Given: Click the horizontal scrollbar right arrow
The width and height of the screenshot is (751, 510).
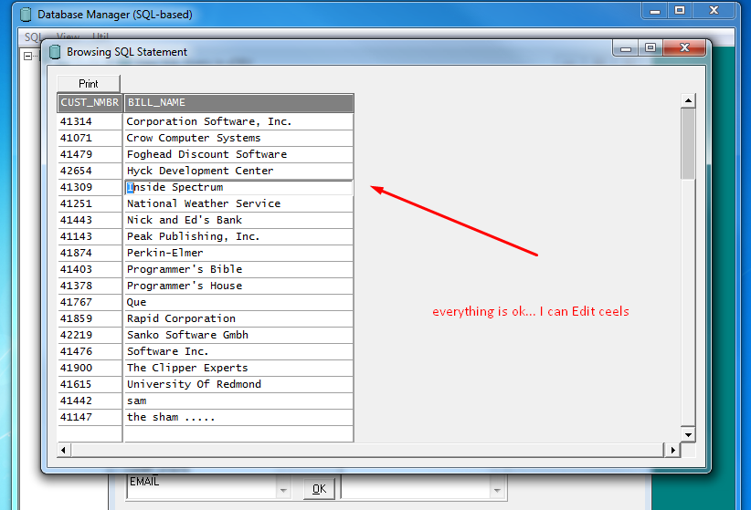Looking at the screenshot, I should pos(673,450).
